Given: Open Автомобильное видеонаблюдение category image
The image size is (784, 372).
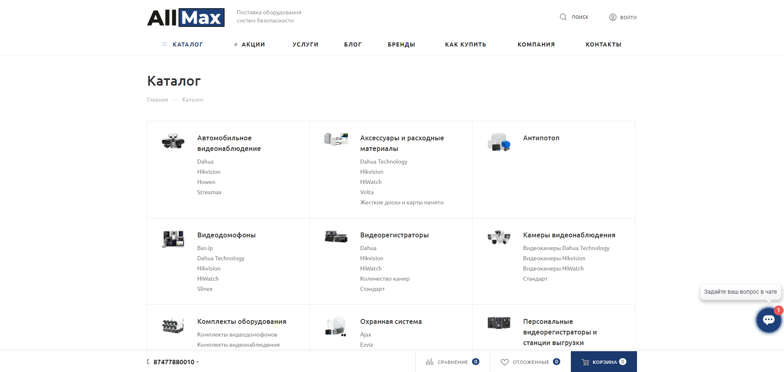Looking at the screenshot, I should tap(173, 141).
